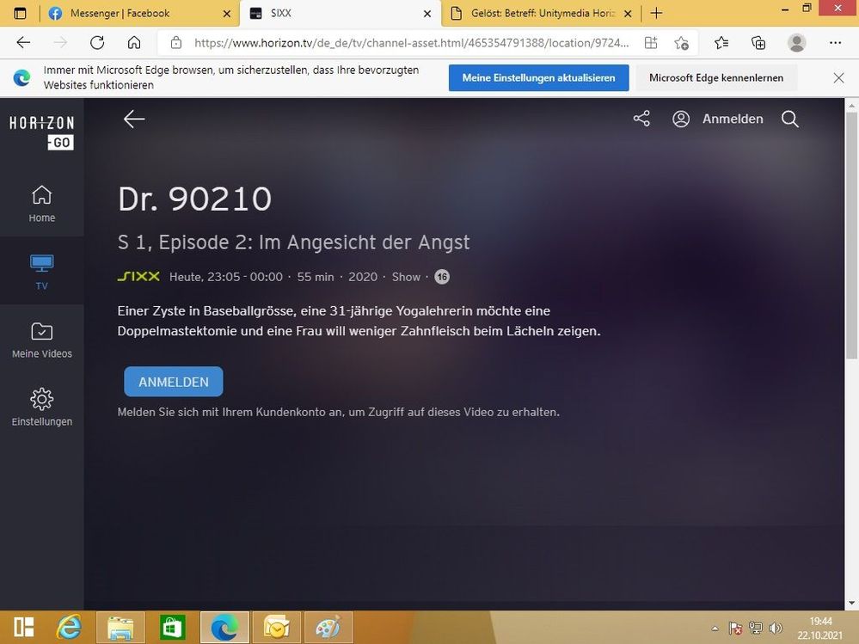This screenshot has width=859, height=644.
Task: Open tab actions menu icon
Action: point(19,13)
